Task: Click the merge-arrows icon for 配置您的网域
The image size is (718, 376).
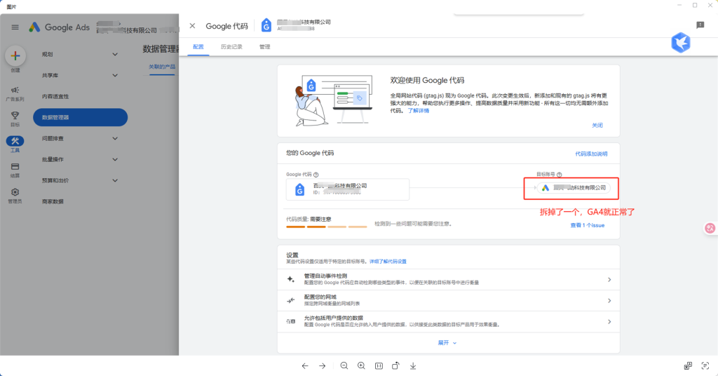Action: pyautogui.click(x=291, y=300)
